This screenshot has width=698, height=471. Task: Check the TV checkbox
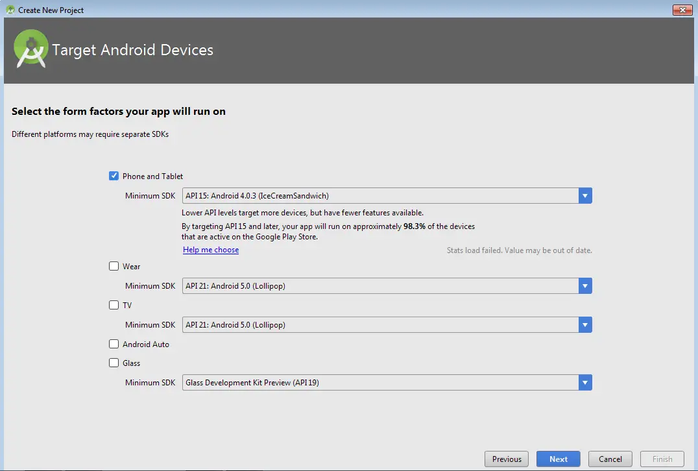[x=114, y=305]
